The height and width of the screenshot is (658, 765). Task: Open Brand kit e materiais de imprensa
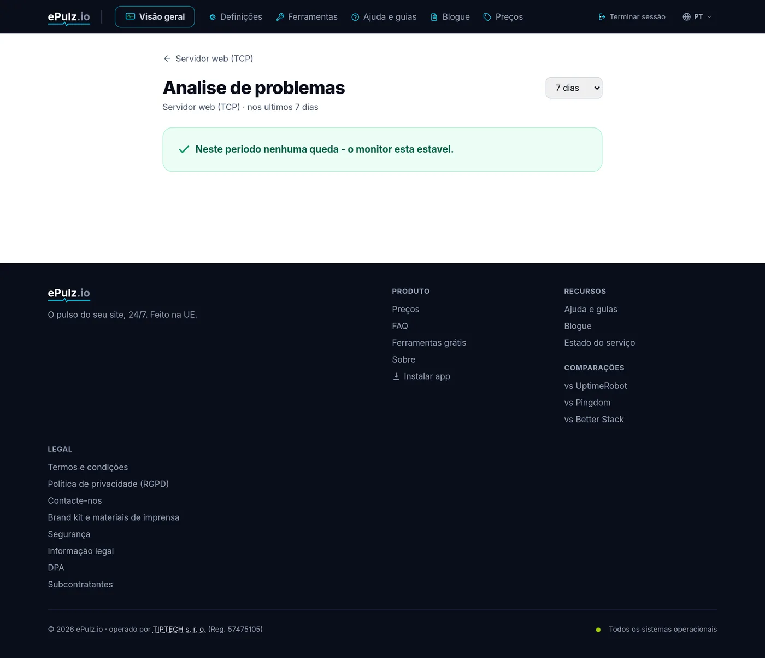(x=114, y=517)
